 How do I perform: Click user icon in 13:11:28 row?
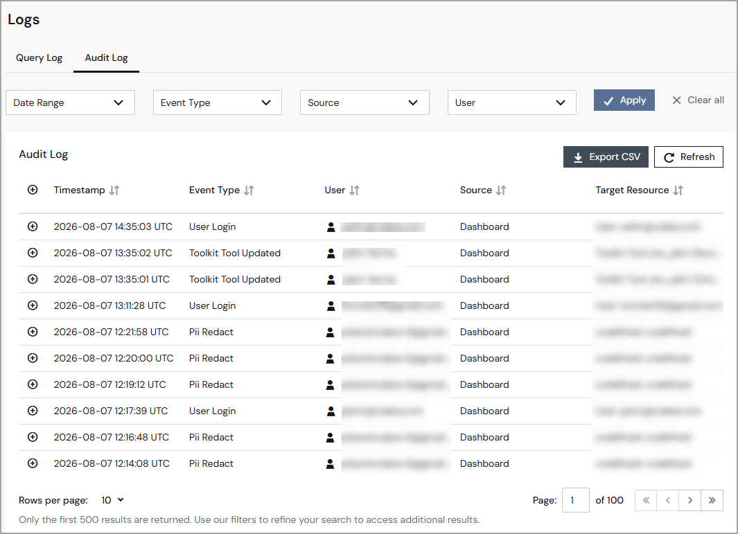coord(331,306)
